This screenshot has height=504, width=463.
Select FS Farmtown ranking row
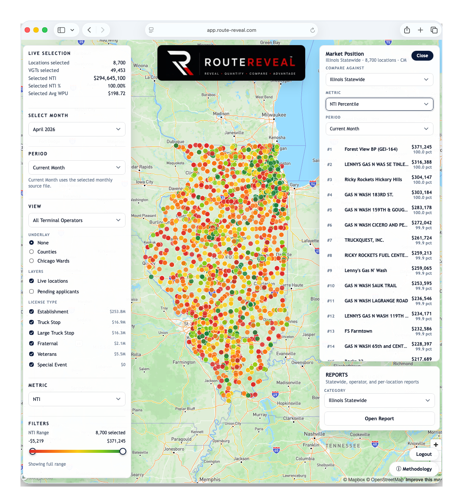pyautogui.click(x=379, y=331)
